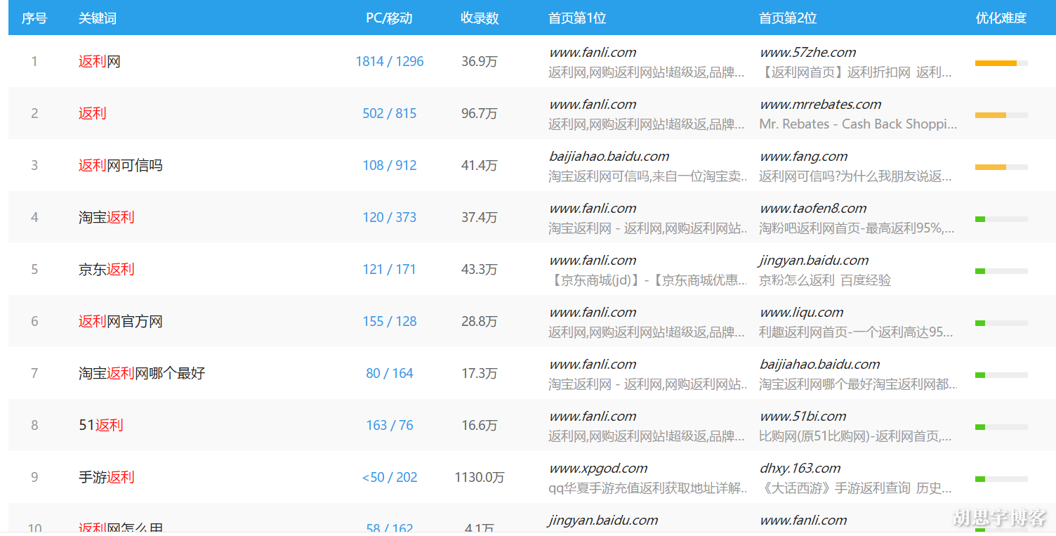The height and width of the screenshot is (536, 1056).
Task: Open keyword 返利网可信吗
Action: [x=121, y=166]
